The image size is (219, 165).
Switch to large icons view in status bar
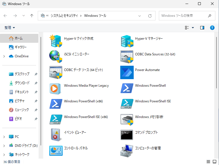pos(215,162)
